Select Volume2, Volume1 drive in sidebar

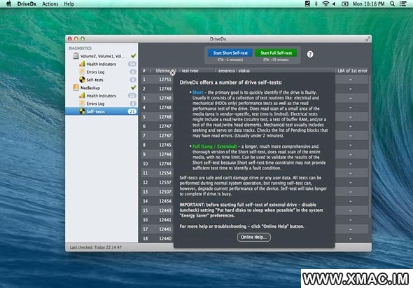point(101,56)
